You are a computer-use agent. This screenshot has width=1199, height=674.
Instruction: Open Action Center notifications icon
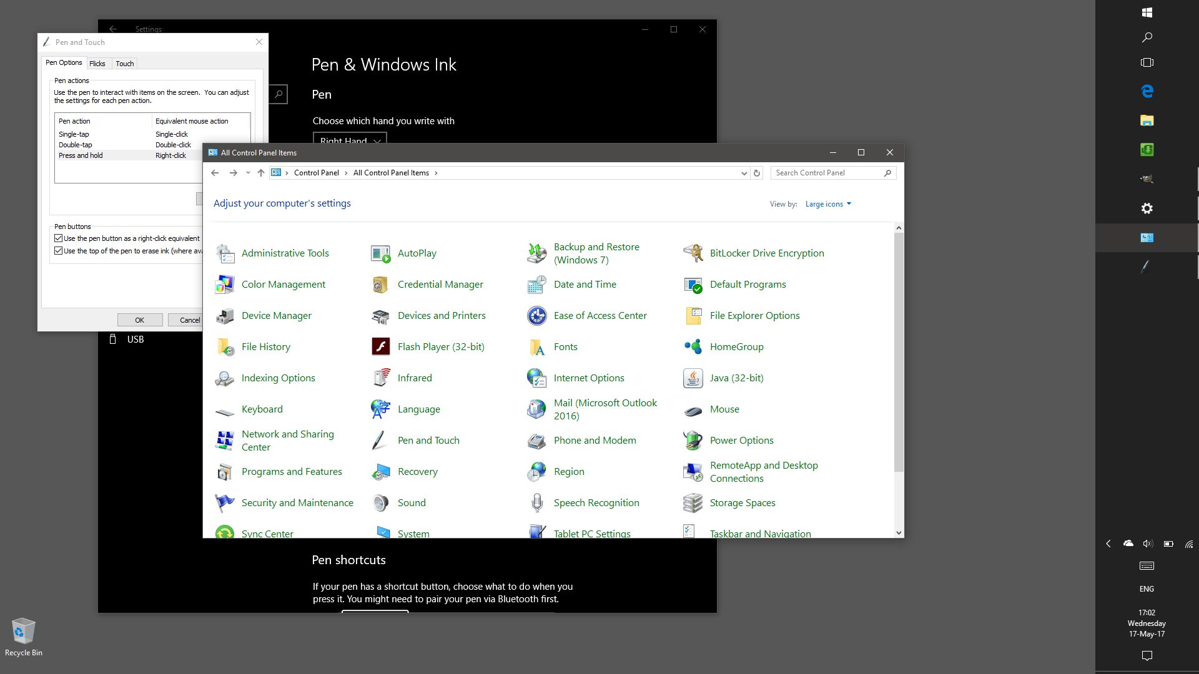(x=1147, y=656)
